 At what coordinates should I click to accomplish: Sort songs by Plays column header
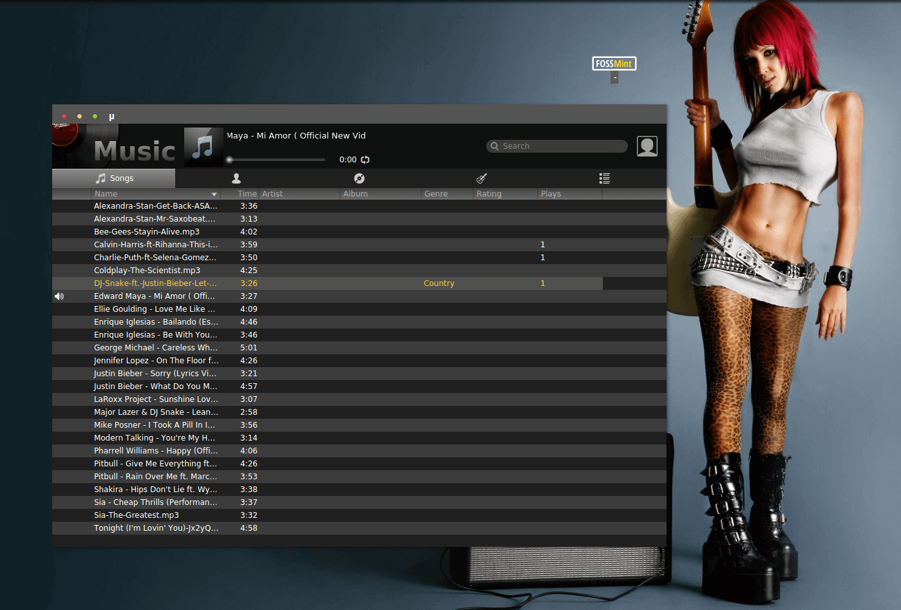(x=570, y=194)
